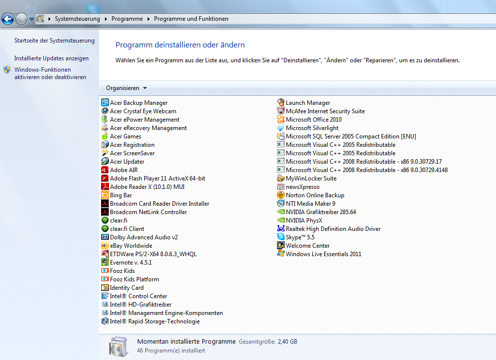
Task: Go to Programme in the breadcrumb
Action: tap(127, 19)
